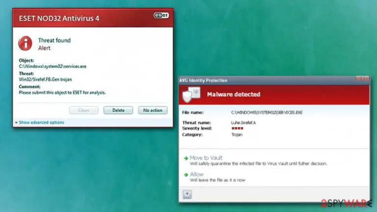Click 'Will leave the file as it is now' text
The image size is (377, 212).
click(217, 180)
